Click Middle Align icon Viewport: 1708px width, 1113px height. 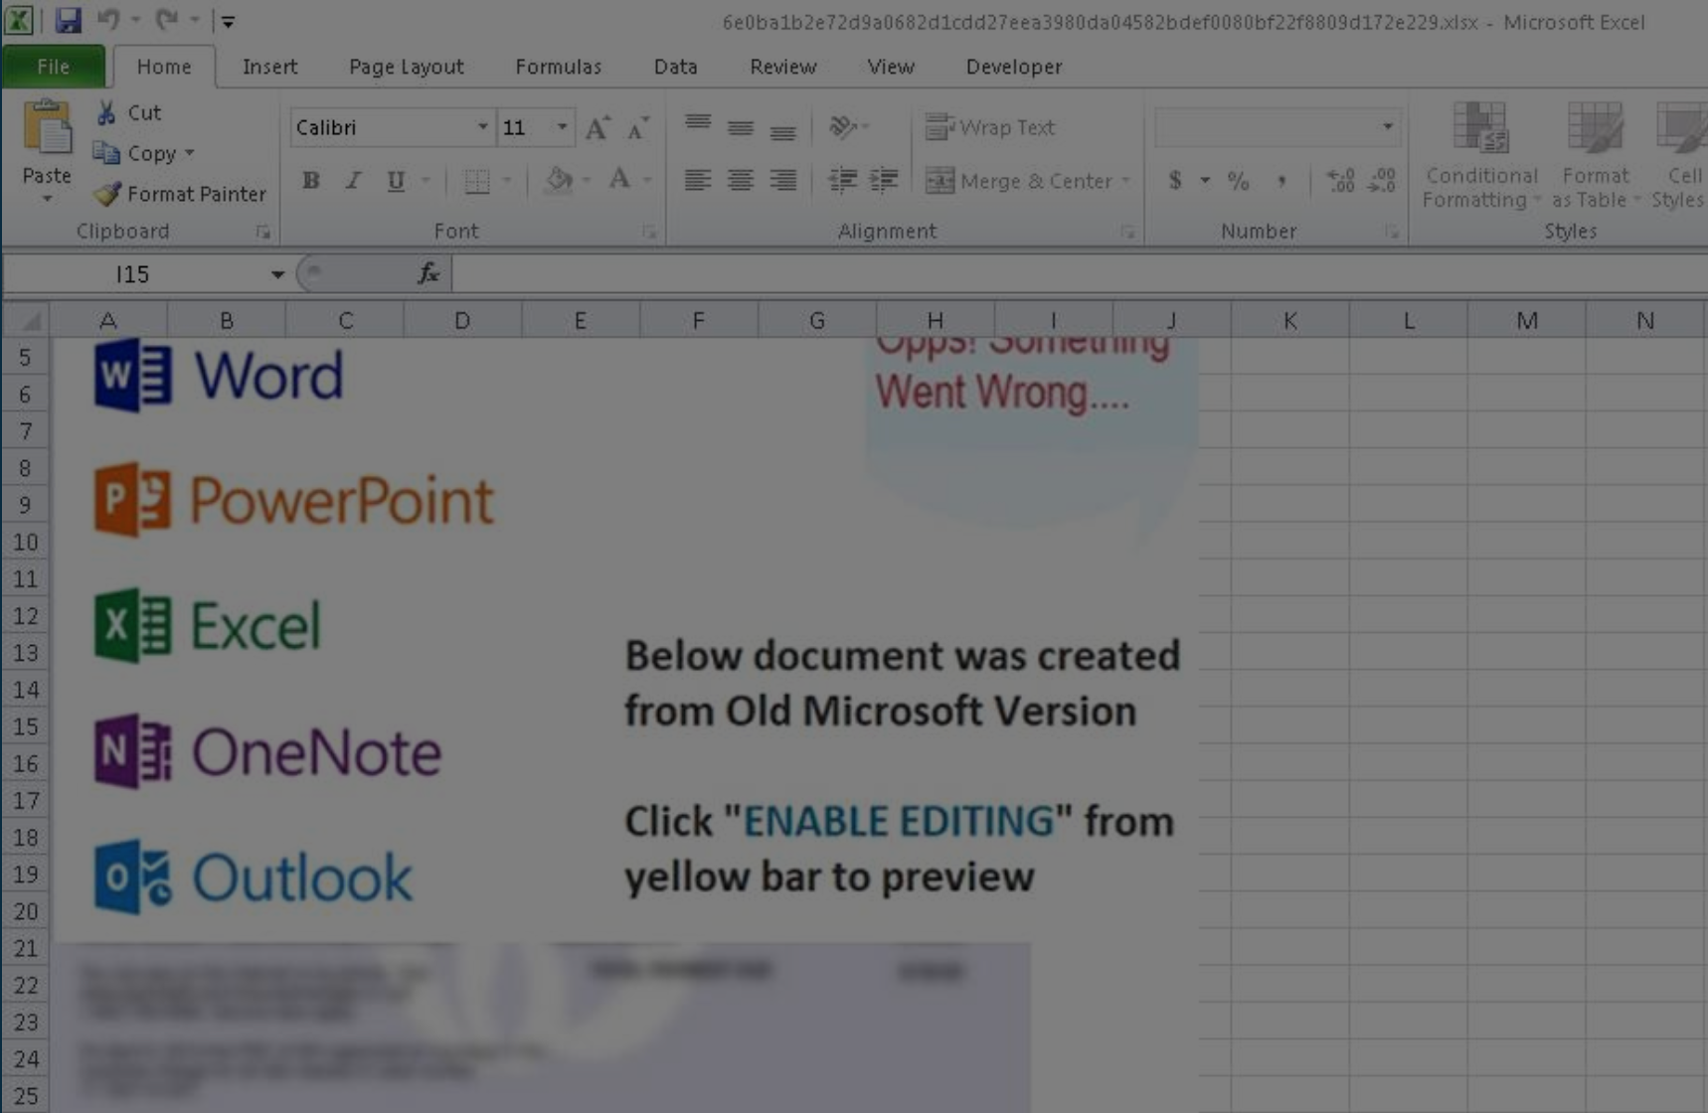point(741,126)
